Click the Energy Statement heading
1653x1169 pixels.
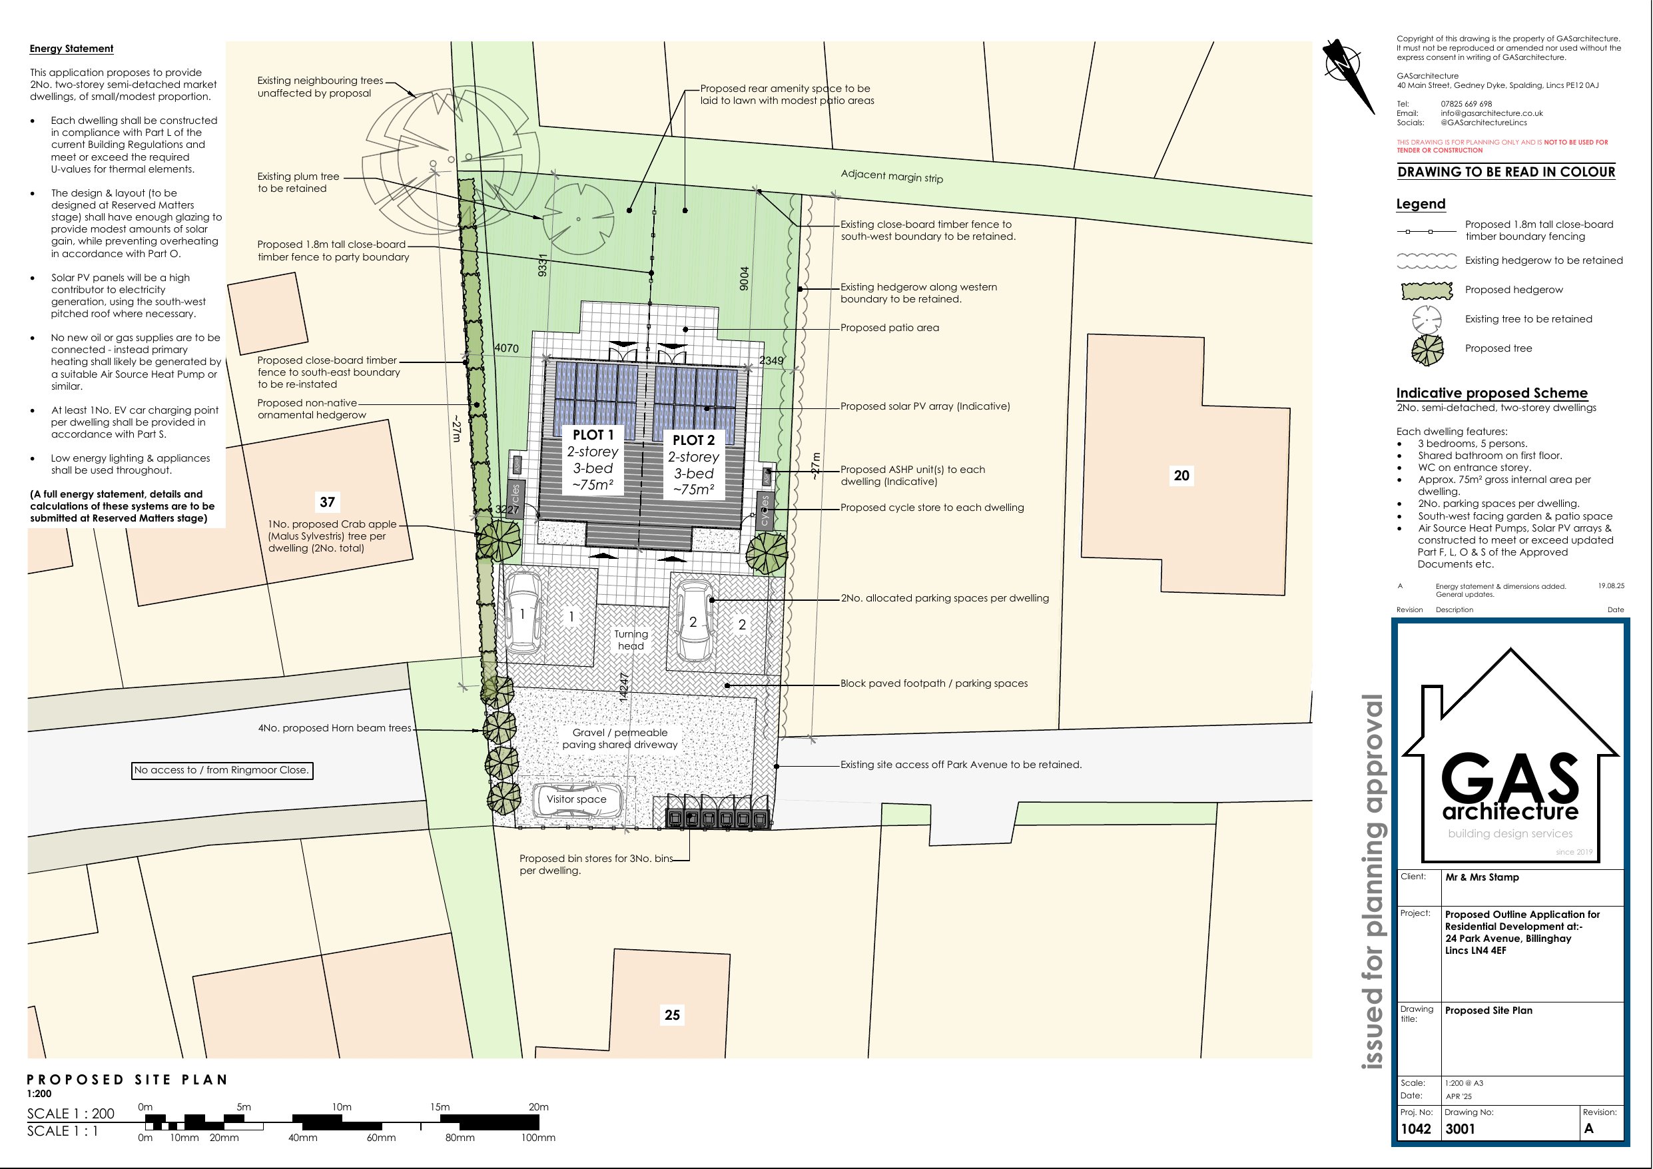(x=71, y=49)
